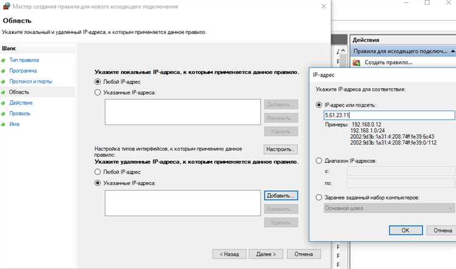
Task: Click the local IP addresses list box
Action: 182,112
